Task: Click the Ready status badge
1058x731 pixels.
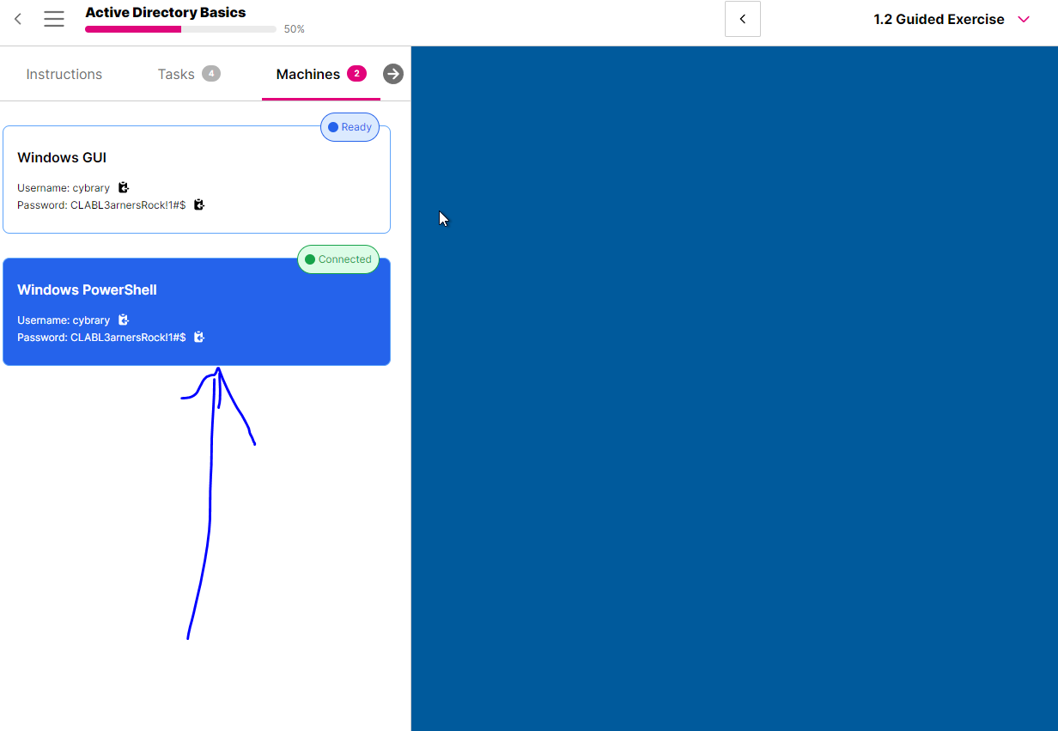Action: [x=350, y=127]
